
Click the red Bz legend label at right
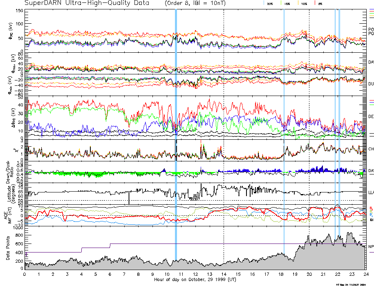pyautogui.click(x=371, y=208)
